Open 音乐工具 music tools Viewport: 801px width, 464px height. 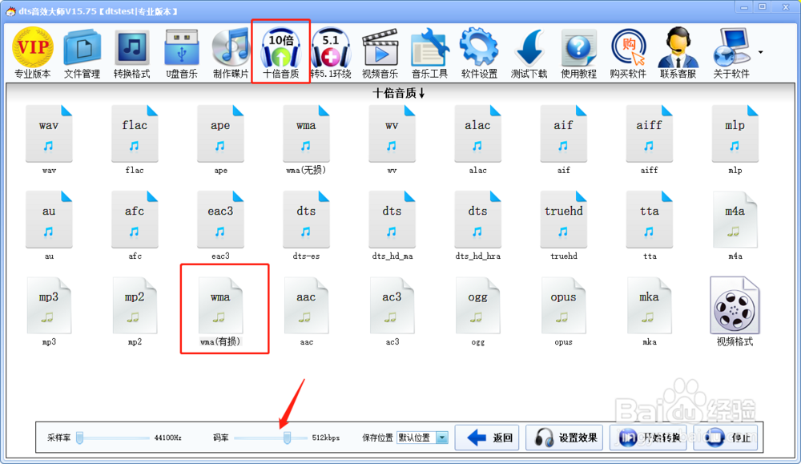(x=429, y=53)
